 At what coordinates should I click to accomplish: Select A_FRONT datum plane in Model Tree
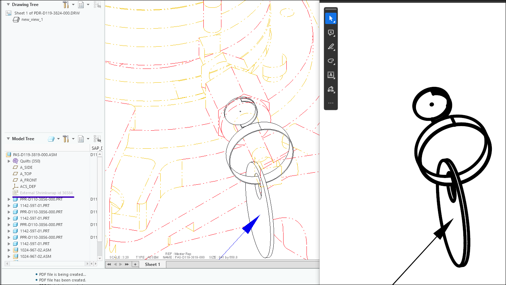pyautogui.click(x=28, y=180)
